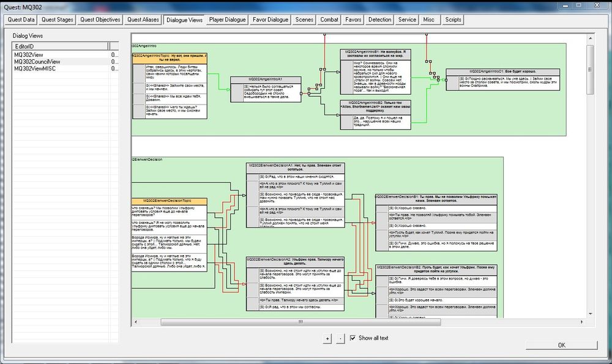
Task: Sort list by EditorID column header
Action: [61, 46]
